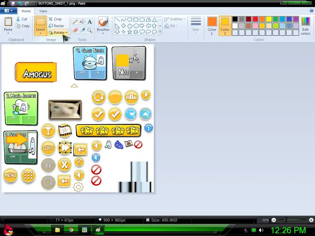Image resolution: width=315 pixels, height=236 pixels.
Task: Open the Resize dialog
Action: (x=56, y=26)
